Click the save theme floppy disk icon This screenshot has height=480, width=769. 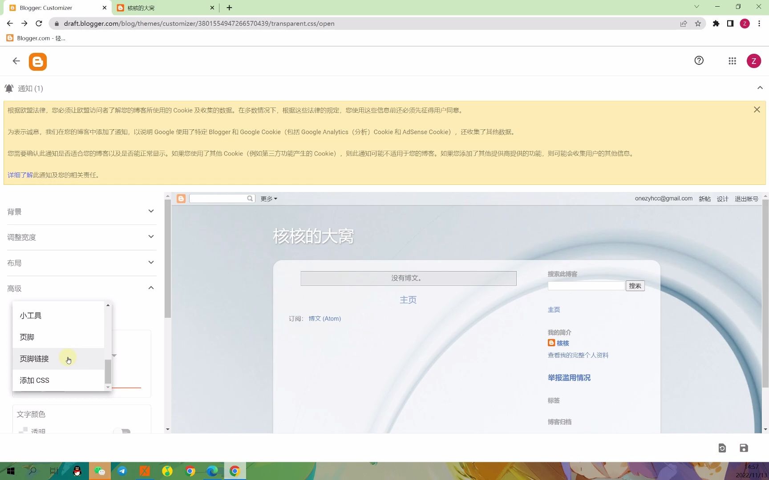coord(744,448)
